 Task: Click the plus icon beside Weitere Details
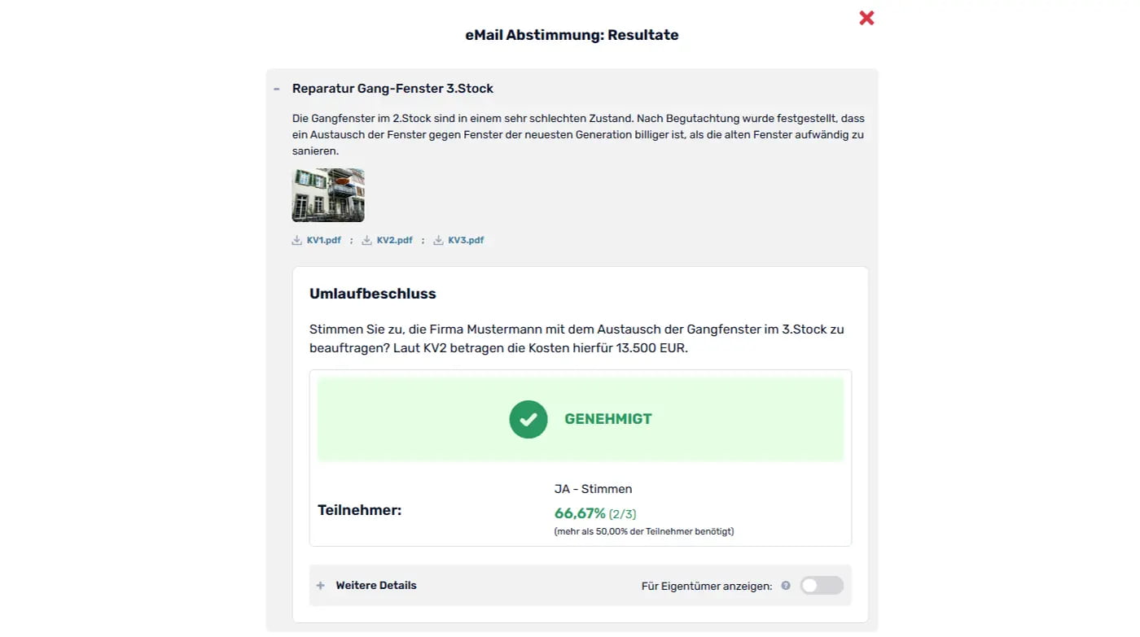(320, 585)
